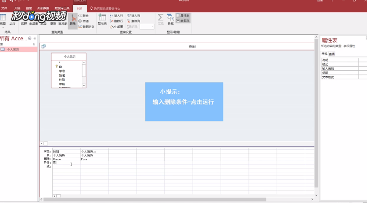
Task: Select the 性别 field in table list
Action: coord(62,80)
